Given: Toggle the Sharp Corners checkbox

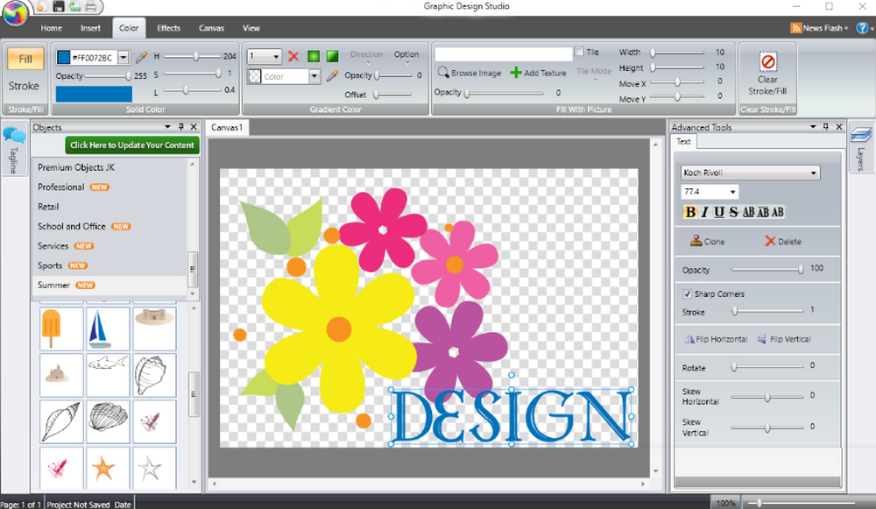Looking at the screenshot, I should (x=687, y=294).
